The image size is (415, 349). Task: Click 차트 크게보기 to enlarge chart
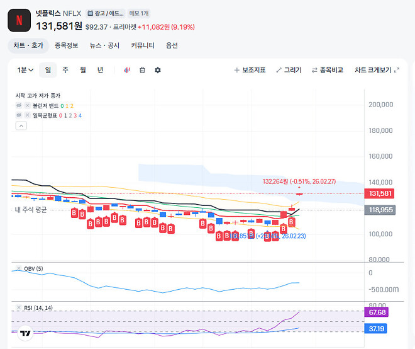coord(377,70)
